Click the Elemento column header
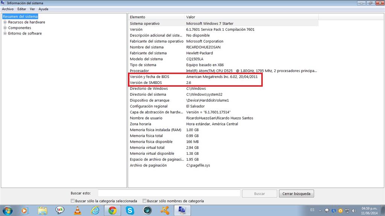This screenshot has height=216, width=385. (156, 17)
